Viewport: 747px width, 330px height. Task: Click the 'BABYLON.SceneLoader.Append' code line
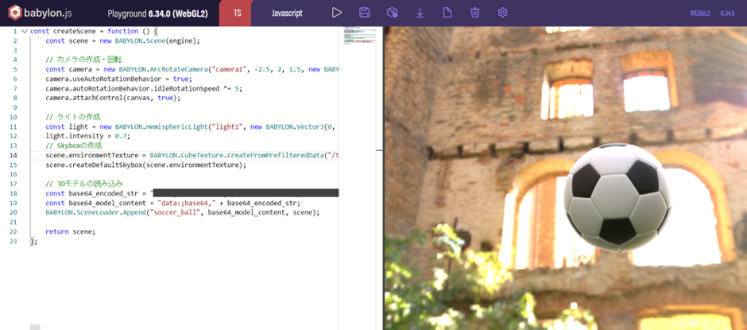[x=183, y=212]
